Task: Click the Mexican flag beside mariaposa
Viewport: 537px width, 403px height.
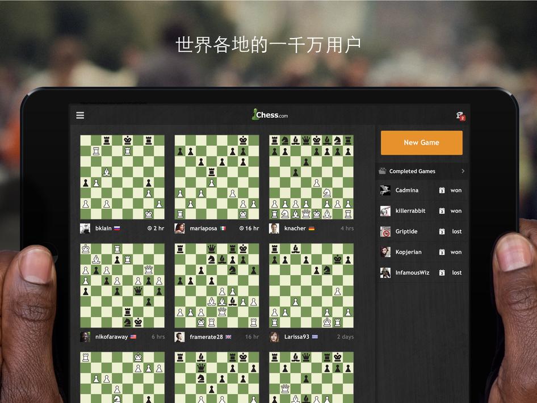Action: [x=223, y=229]
